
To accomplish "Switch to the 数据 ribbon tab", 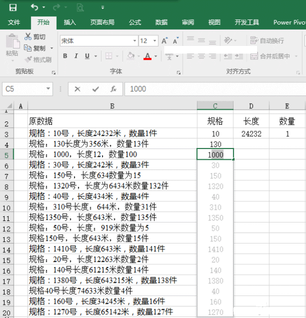I will point(161,22).
